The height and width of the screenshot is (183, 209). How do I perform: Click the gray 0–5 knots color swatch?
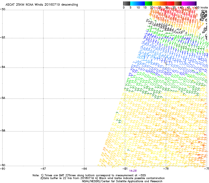tap(127, 3)
